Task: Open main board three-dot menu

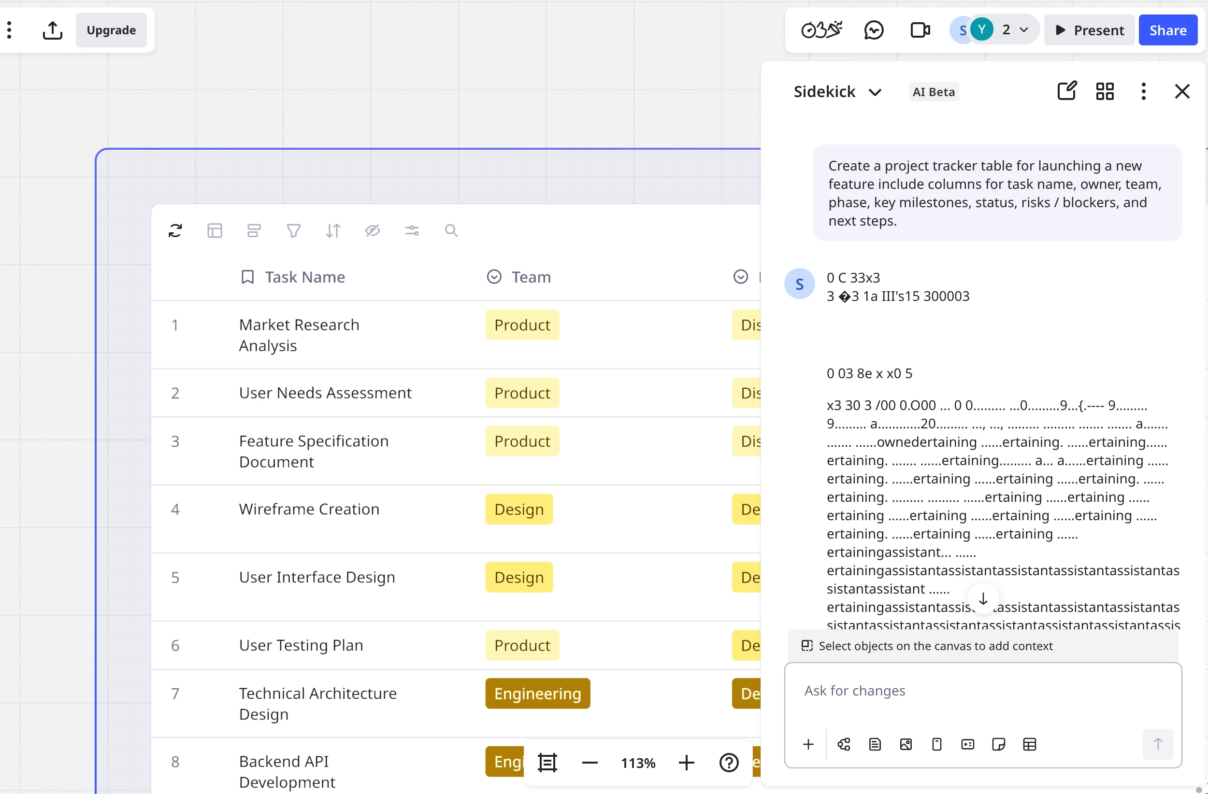Action: click(x=9, y=30)
